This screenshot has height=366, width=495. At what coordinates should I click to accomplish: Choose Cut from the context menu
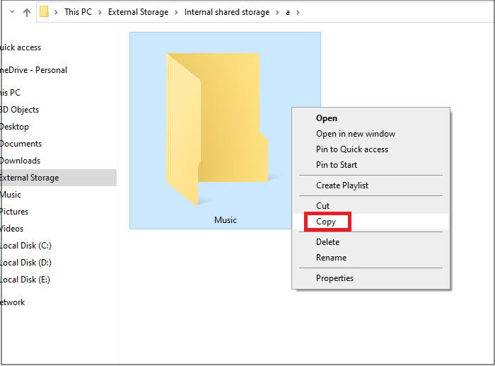pos(323,206)
